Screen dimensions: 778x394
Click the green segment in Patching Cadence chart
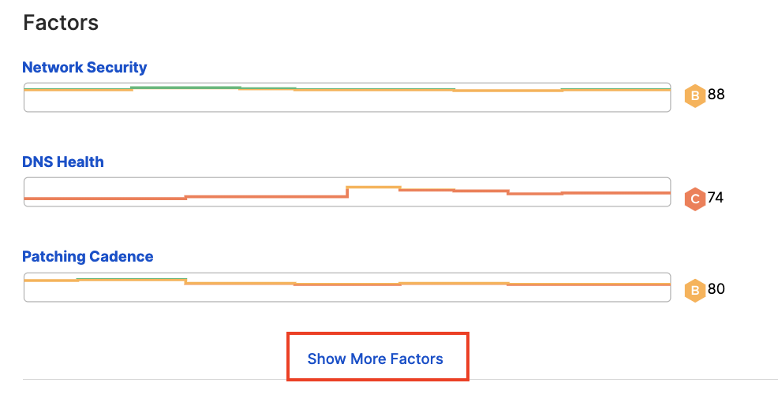pos(132,280)
